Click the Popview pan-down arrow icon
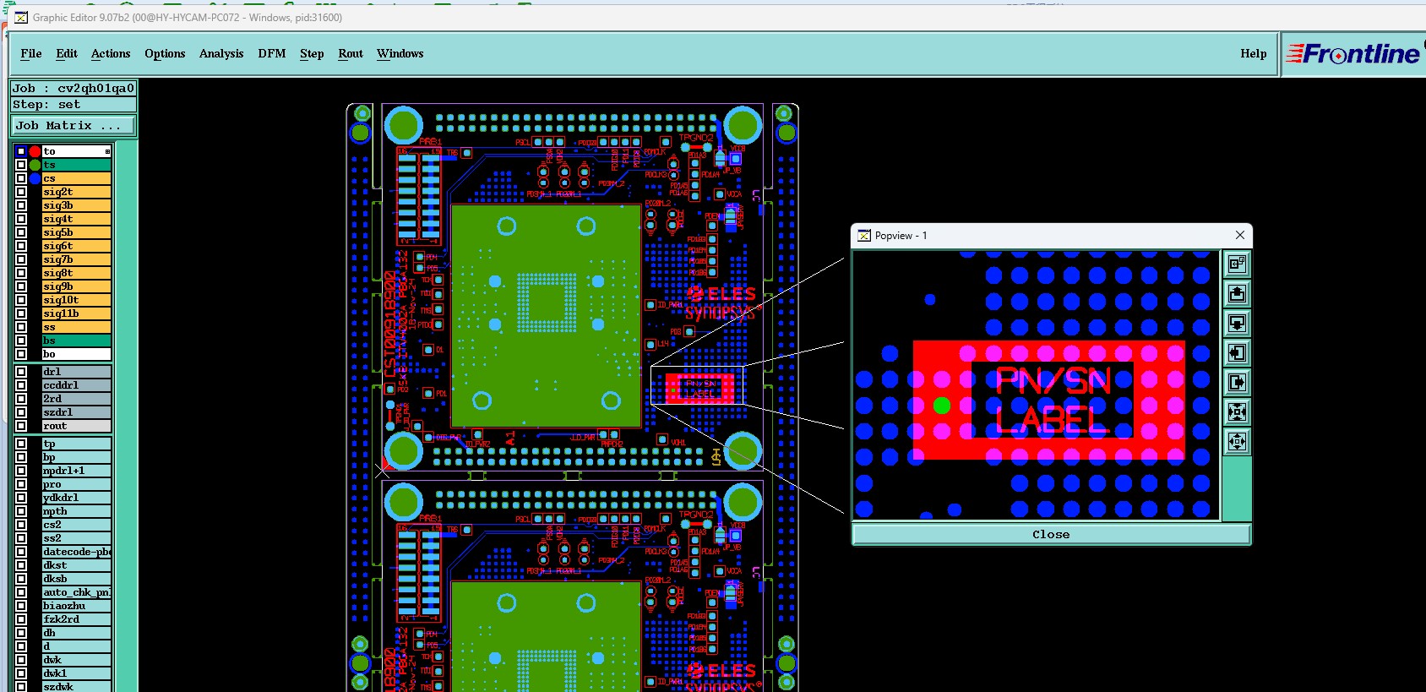This screenshot has width=1426, height=692. coord(1237,324)
